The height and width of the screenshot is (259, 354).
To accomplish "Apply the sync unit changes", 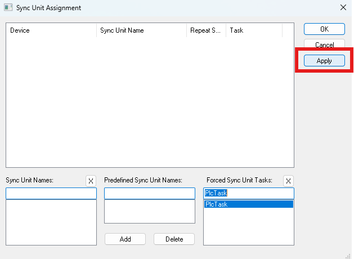I will click(x=324, y=60).
